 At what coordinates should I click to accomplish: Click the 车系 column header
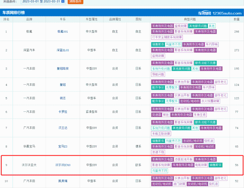[63, 19]
